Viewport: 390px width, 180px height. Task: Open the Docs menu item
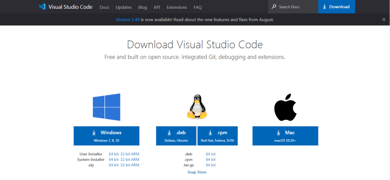(x=104, y=7)
